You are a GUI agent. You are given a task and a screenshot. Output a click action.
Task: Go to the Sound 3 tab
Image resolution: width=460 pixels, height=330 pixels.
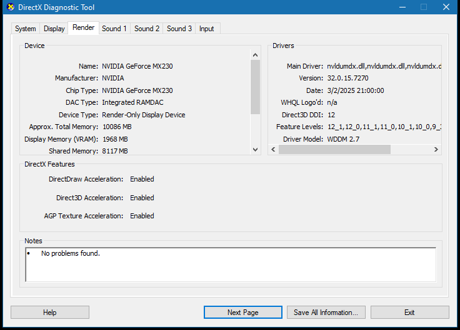(x=179, y=29)
